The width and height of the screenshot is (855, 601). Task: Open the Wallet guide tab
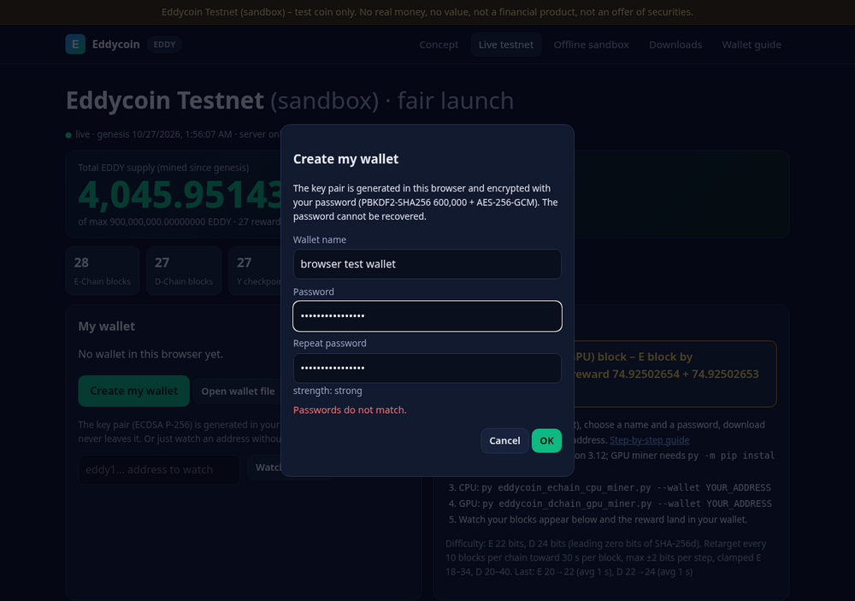pos(752,44)
